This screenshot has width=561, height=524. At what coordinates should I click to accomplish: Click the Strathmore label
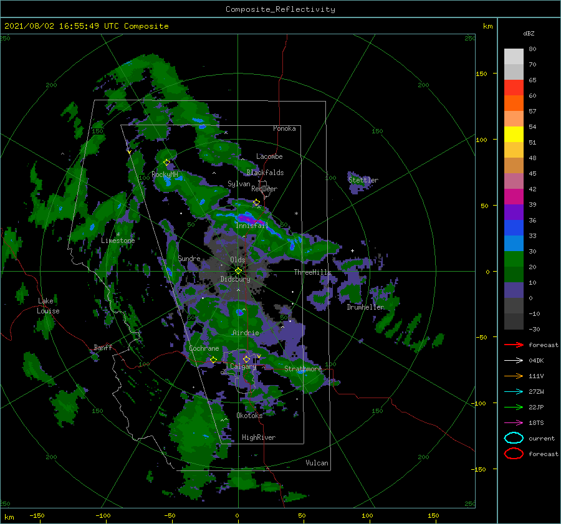click(303, 369)
